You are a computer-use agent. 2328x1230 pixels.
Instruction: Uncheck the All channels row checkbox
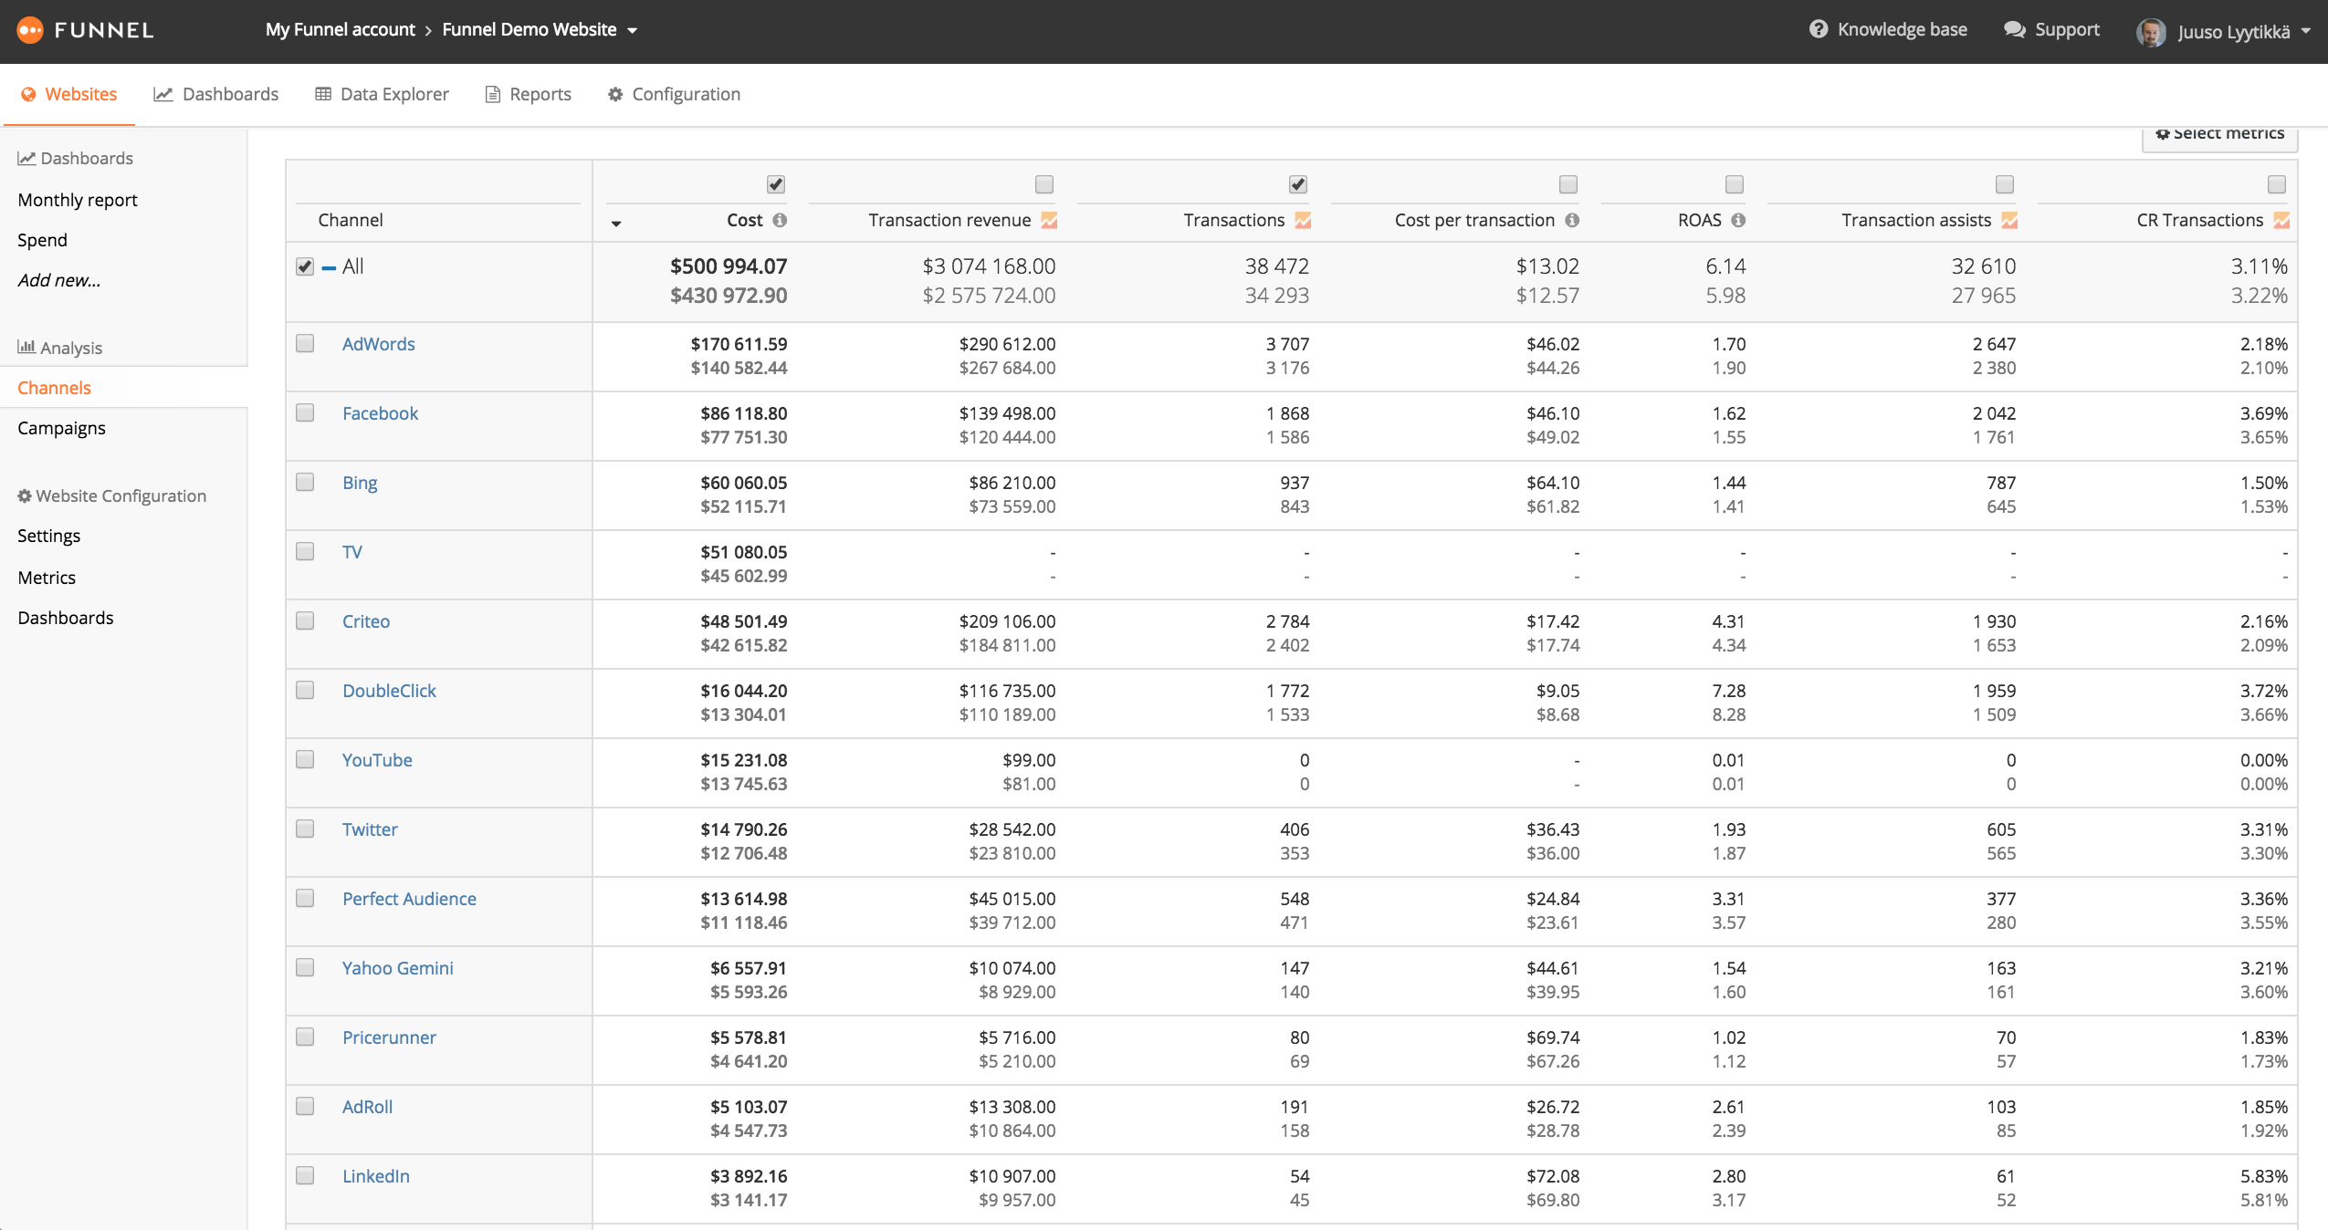(305, 266)
